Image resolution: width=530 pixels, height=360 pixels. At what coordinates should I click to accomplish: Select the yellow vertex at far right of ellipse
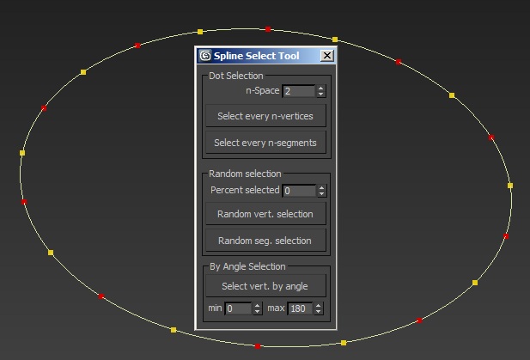pyautogui.click(x=510, y=186)
